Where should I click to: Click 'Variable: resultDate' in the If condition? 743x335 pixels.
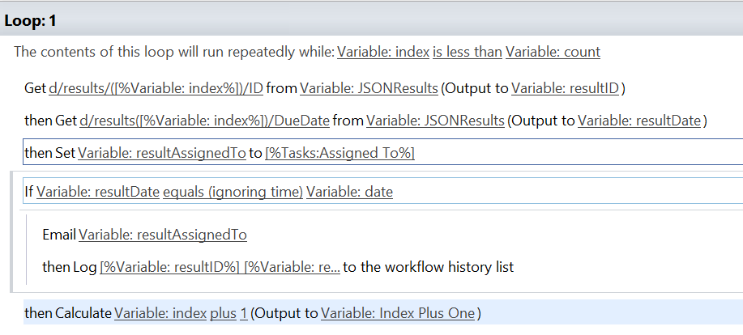click(x=97, y=192)
